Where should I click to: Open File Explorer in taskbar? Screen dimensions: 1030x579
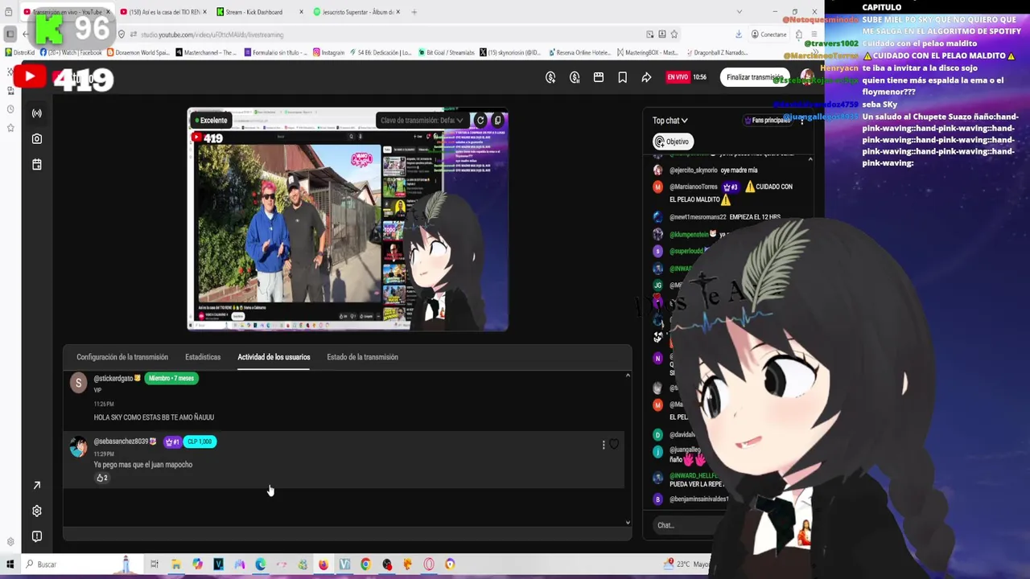175,565
